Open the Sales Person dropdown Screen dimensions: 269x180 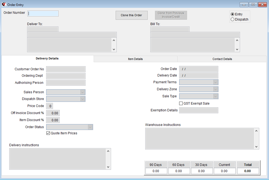click(83, 92)
